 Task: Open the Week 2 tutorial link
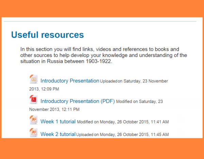coord(58,134)
